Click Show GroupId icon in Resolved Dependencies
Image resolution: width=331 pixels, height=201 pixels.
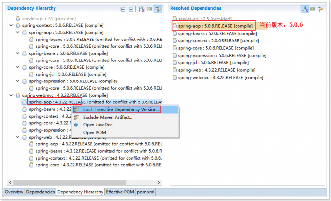pos(312,9)
